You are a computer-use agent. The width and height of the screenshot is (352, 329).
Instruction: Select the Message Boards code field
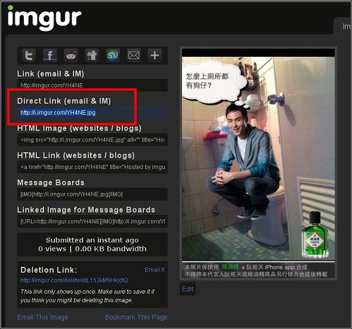coord(92,194)
